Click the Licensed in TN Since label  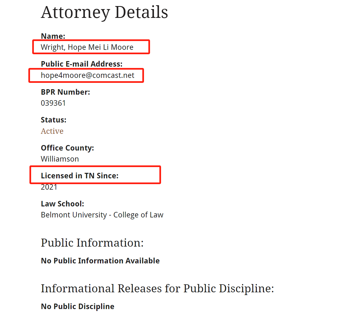tap(80, 176)
